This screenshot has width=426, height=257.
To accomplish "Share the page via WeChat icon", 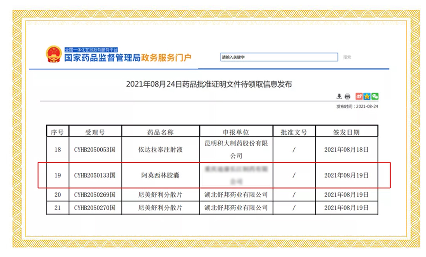I will (x=374, y=96).
